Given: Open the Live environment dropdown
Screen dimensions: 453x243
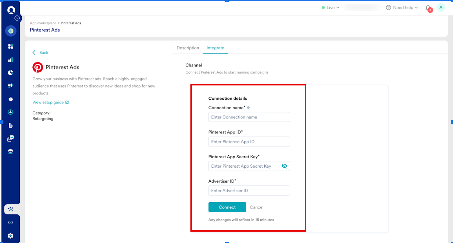Looking at the screenshot, I should click(330, 8).
